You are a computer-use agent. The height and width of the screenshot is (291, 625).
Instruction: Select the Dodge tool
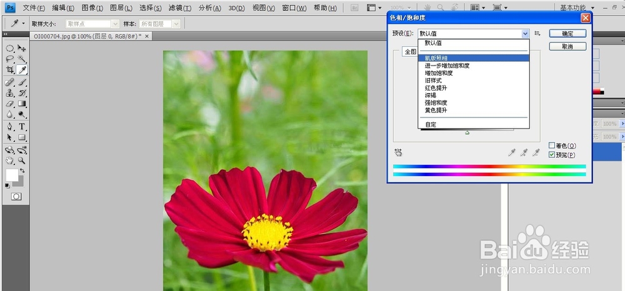(x=22, y=115)
